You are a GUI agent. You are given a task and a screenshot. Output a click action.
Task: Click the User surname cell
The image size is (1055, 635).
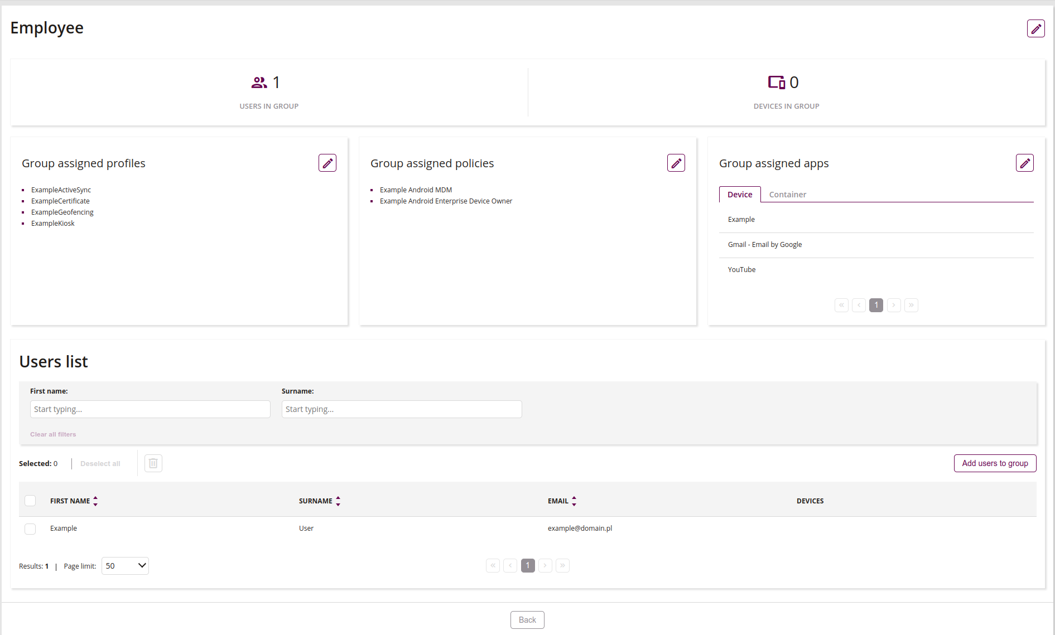click(306, 529)
